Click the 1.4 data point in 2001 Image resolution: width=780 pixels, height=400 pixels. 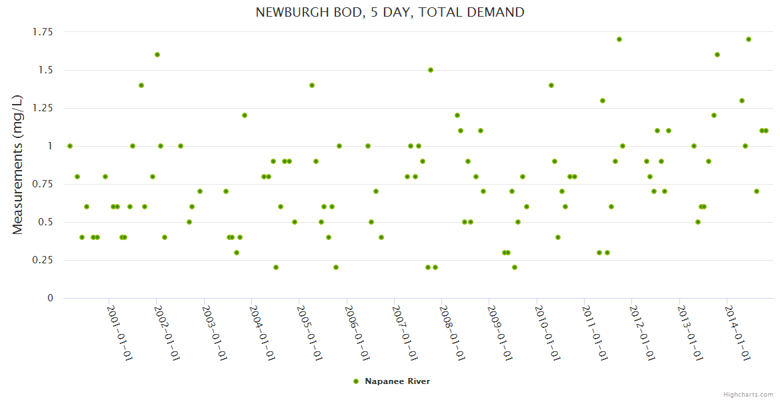point(141,85)
